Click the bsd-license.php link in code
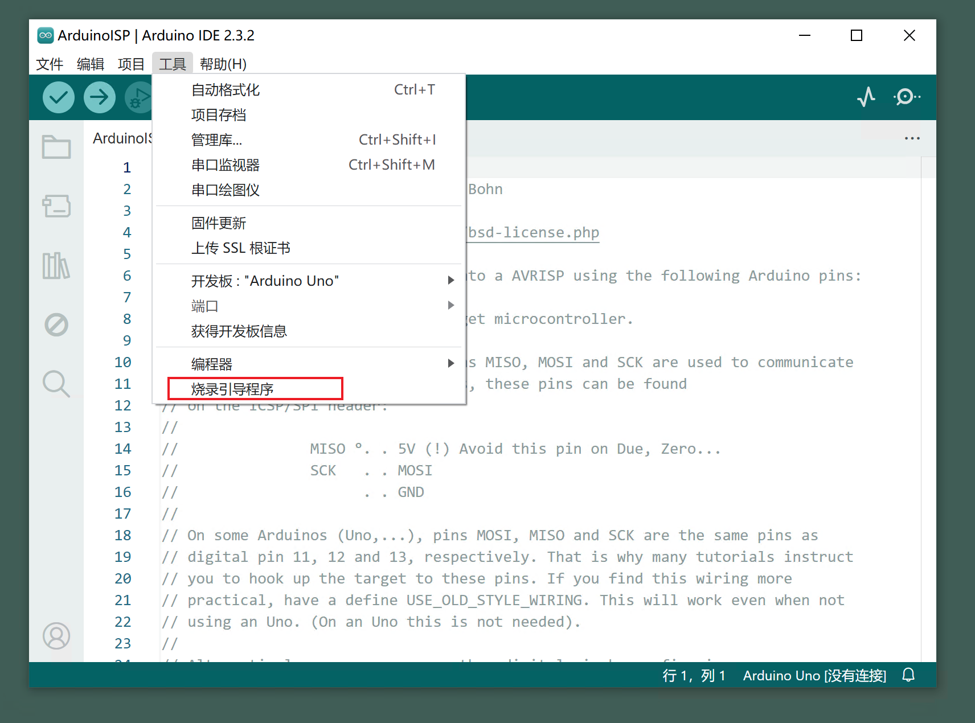 [533, 232]
